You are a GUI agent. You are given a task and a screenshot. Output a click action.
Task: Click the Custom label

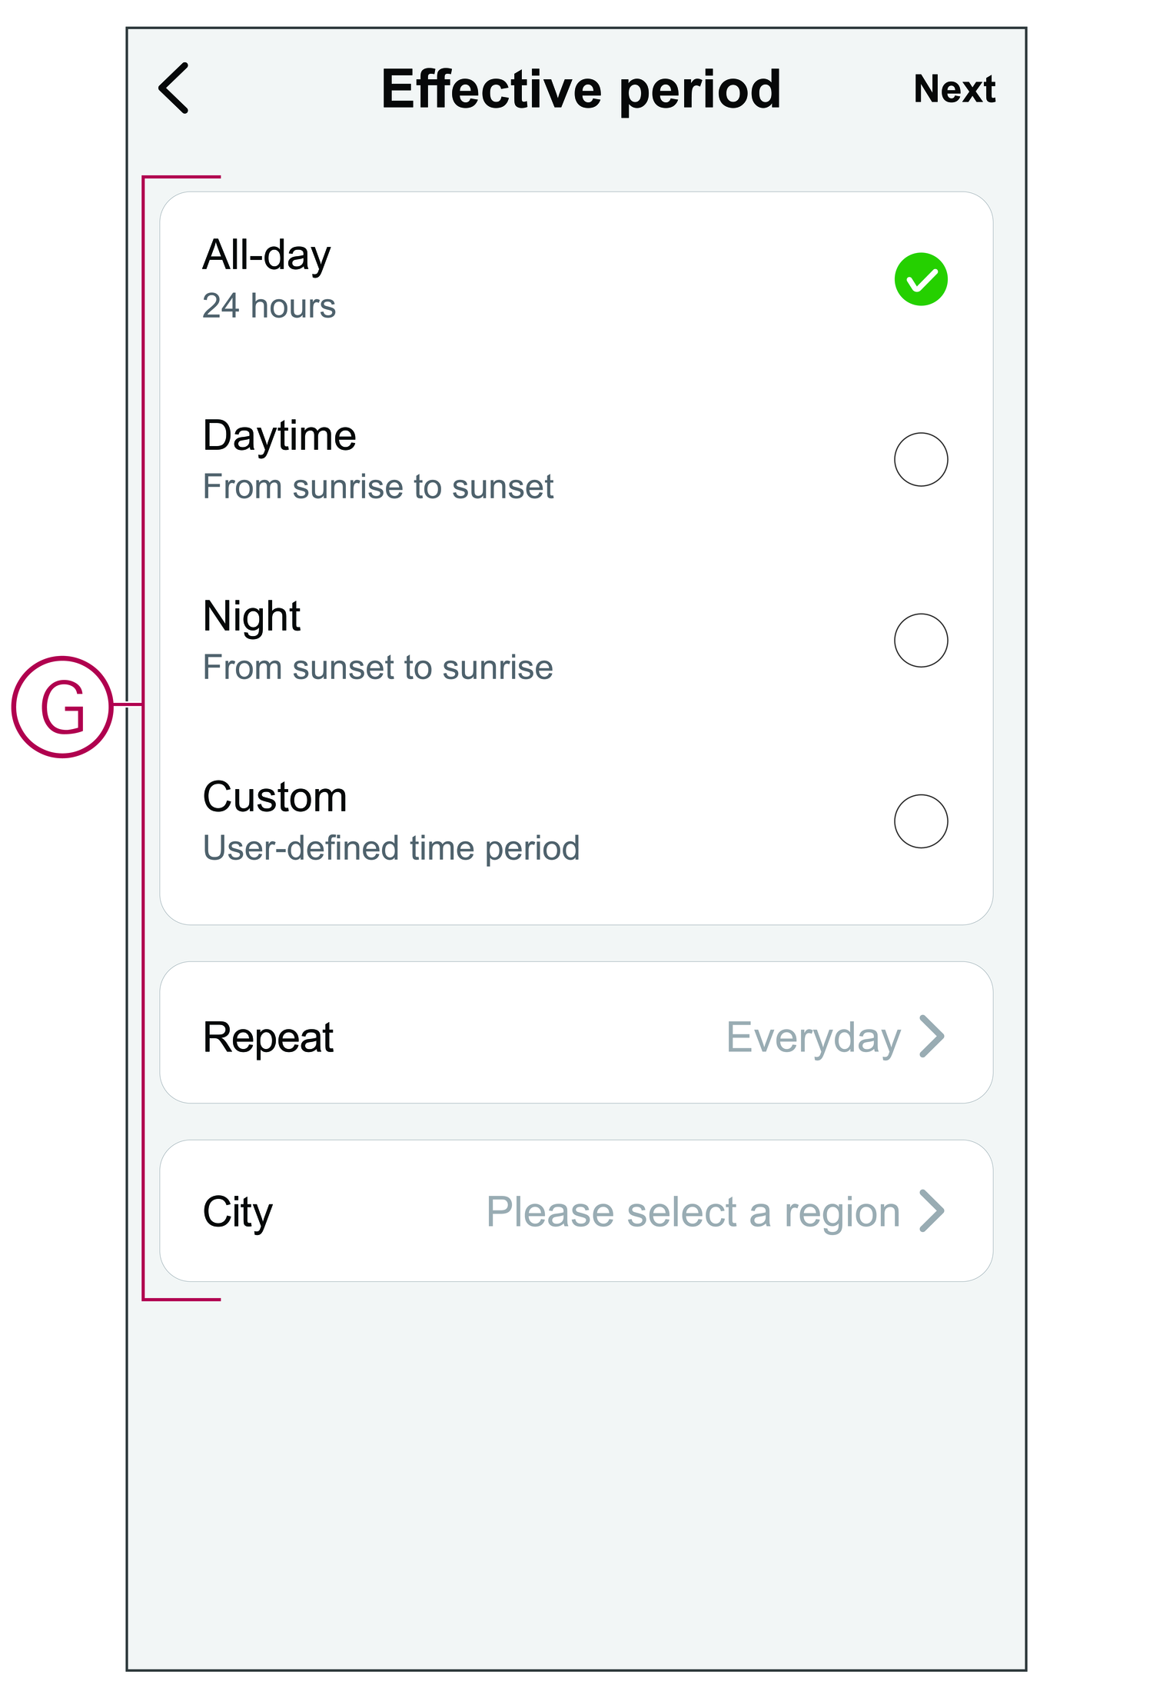275,797
